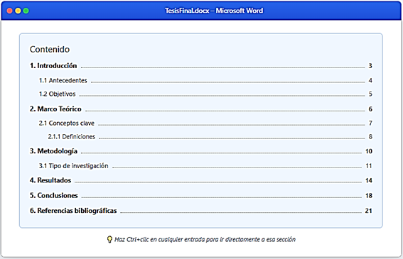Click page number 3 for Introducción
This screenshot has width=403, height=259.
370,66
